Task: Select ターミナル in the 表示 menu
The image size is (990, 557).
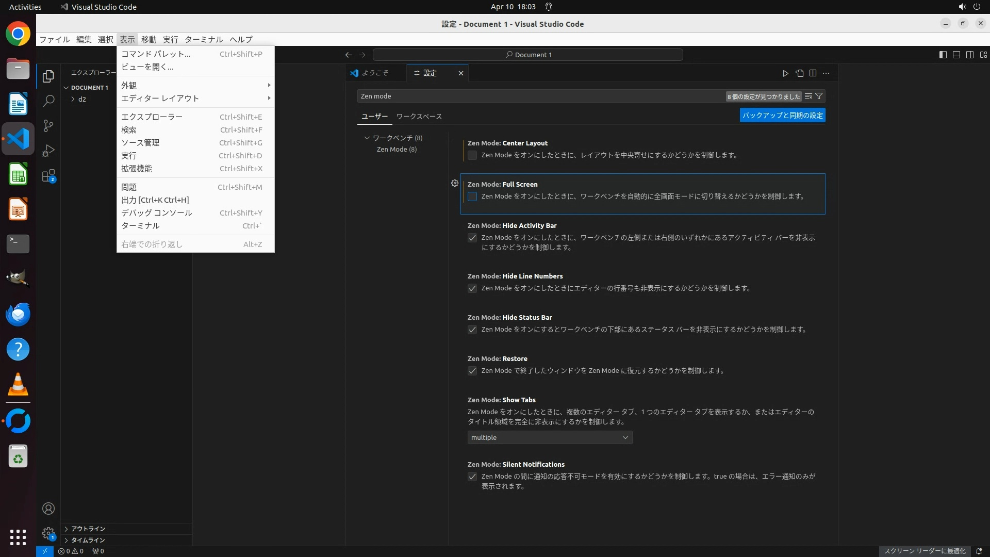Action: click(x=140, y=225)
